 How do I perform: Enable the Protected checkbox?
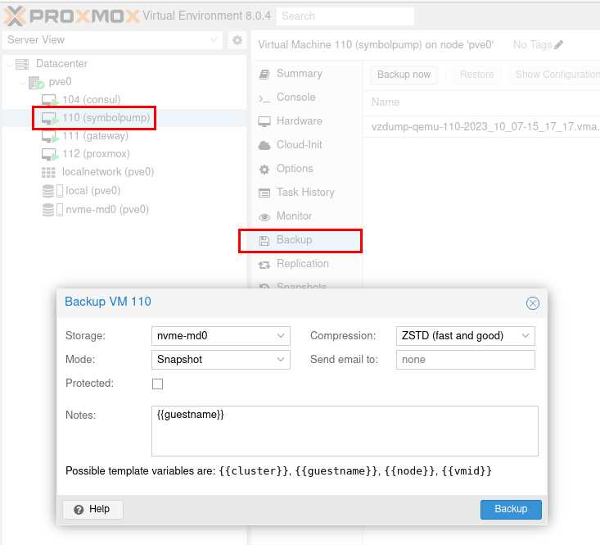157,384
